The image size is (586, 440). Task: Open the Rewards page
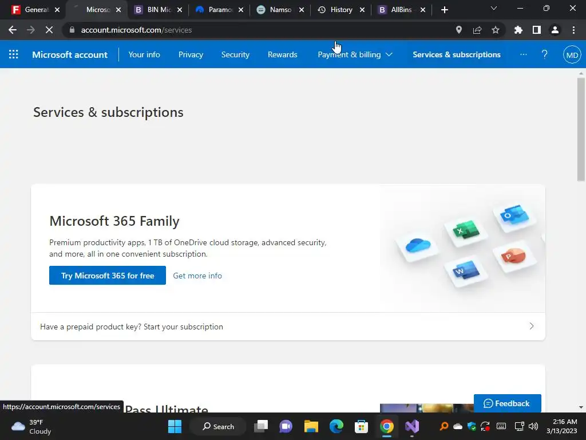point(283,54)
